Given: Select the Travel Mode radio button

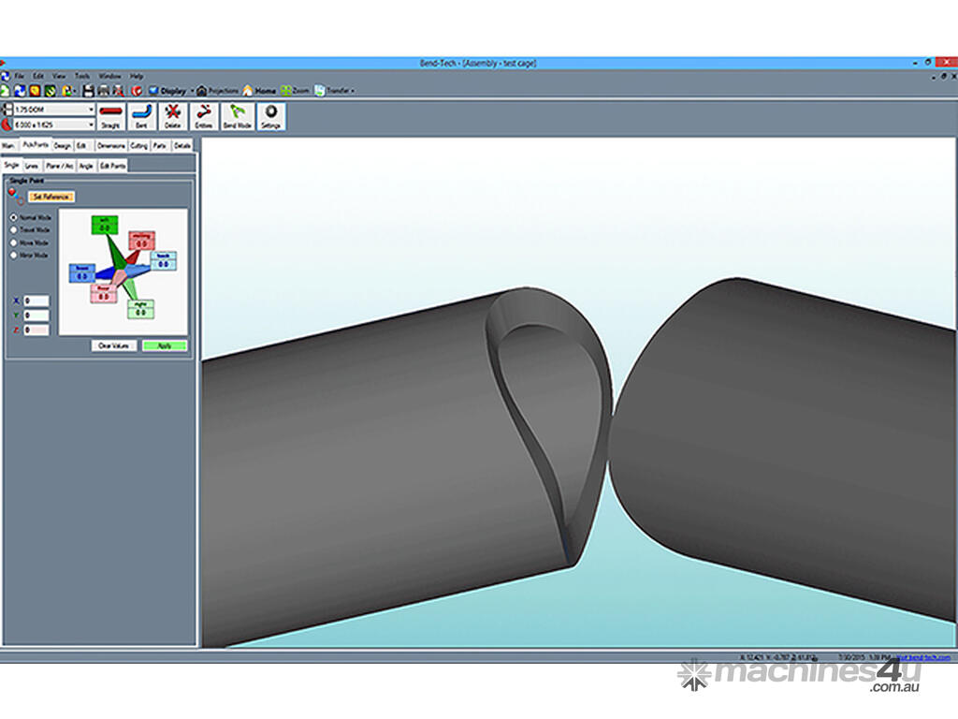Looking at the screenshot, I should coord(13,229).
